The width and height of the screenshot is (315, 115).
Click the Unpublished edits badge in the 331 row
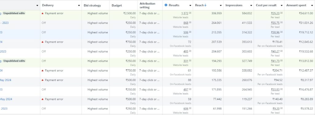[x=14, y=61]
